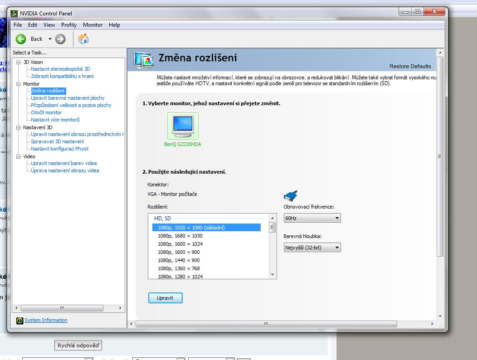Select Upravit nastavení barev videa
The image size is (477, 360).
(x=63, y=163)
